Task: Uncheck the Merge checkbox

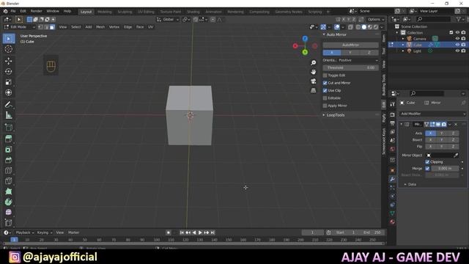Action: pos(427,169)
